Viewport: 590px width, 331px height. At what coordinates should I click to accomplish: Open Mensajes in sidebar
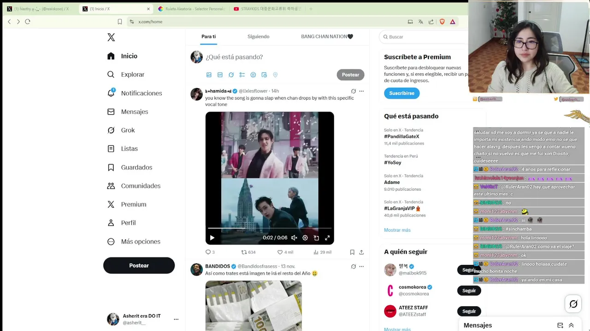click(127, 112)
